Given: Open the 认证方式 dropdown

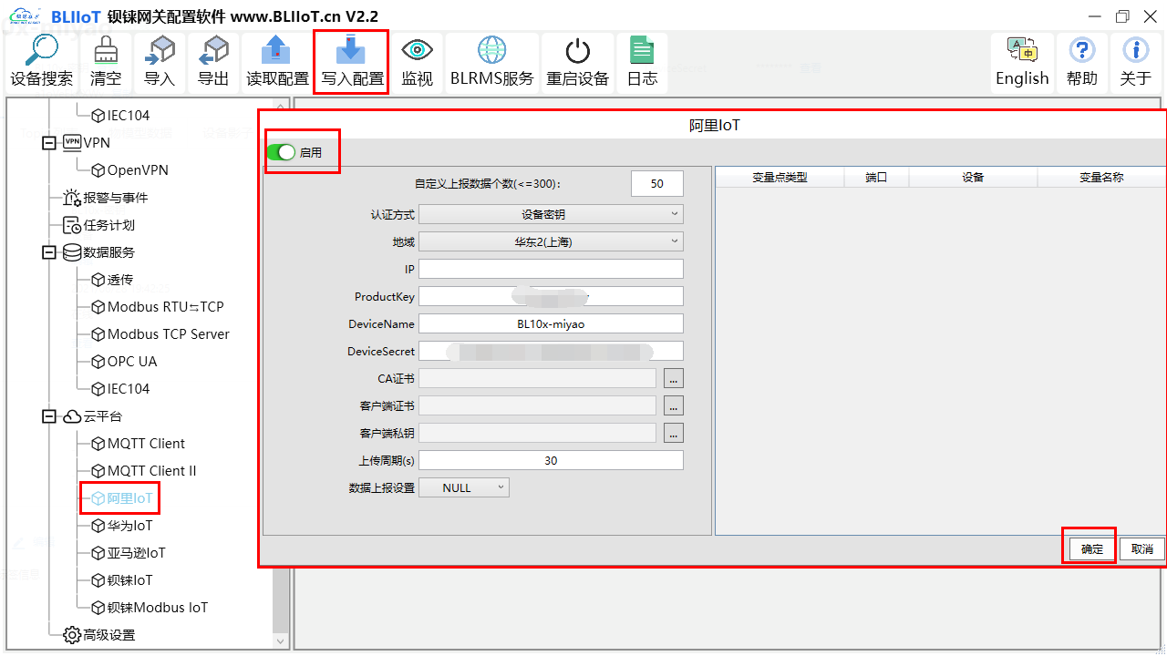Looking at the screenshot, I should tap(551, 214).
